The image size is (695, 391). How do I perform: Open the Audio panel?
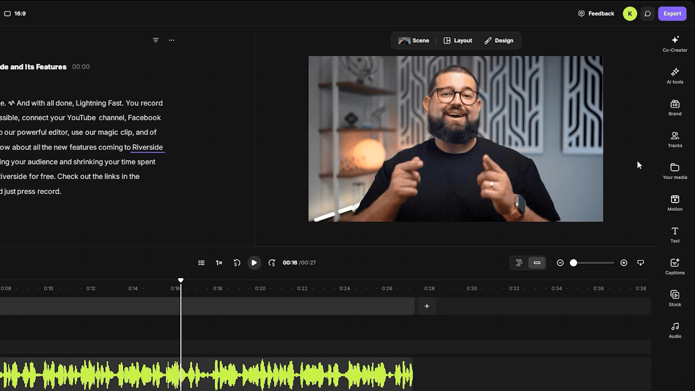(675, 331)
